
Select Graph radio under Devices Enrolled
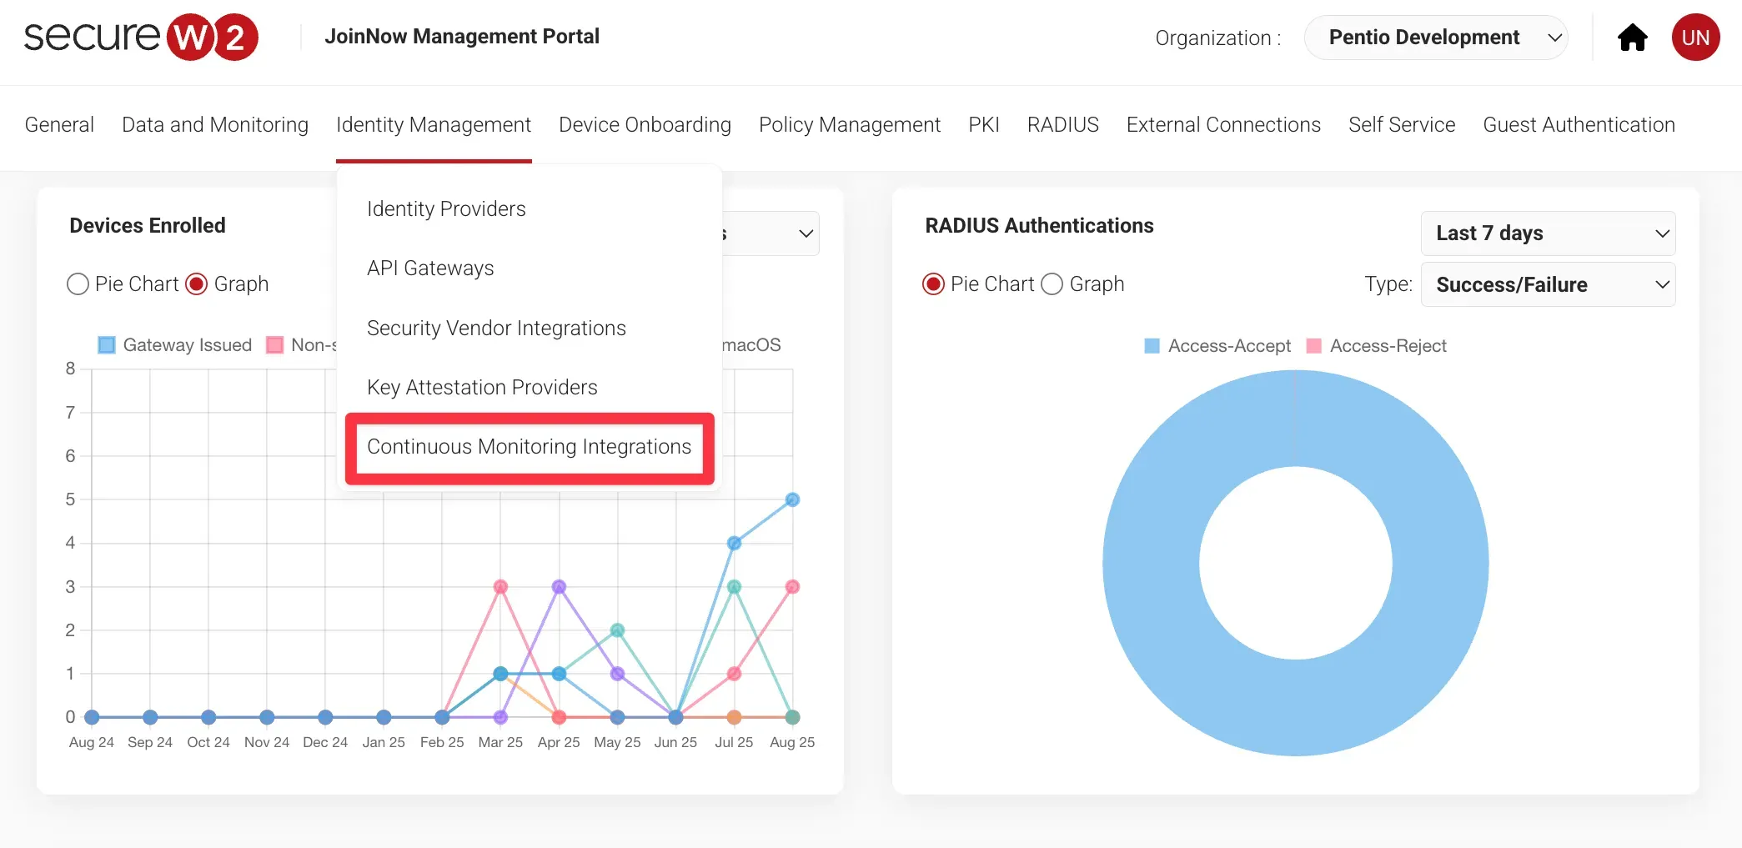click(x=197, y=284)
